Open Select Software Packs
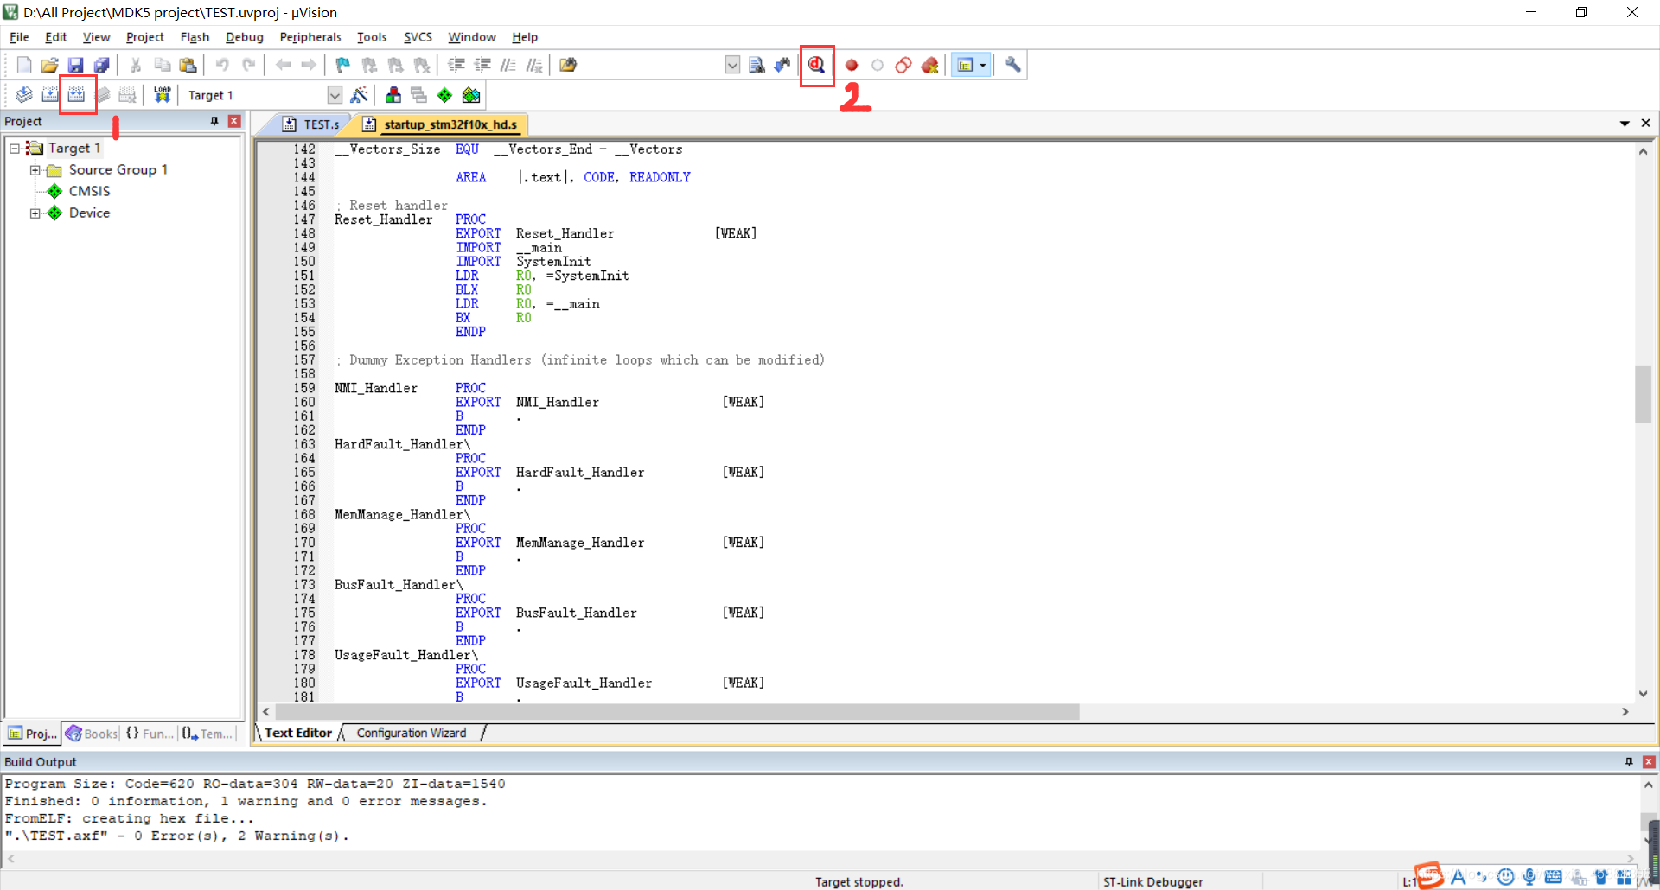1660x890 pixels. [x=471, y=95]
